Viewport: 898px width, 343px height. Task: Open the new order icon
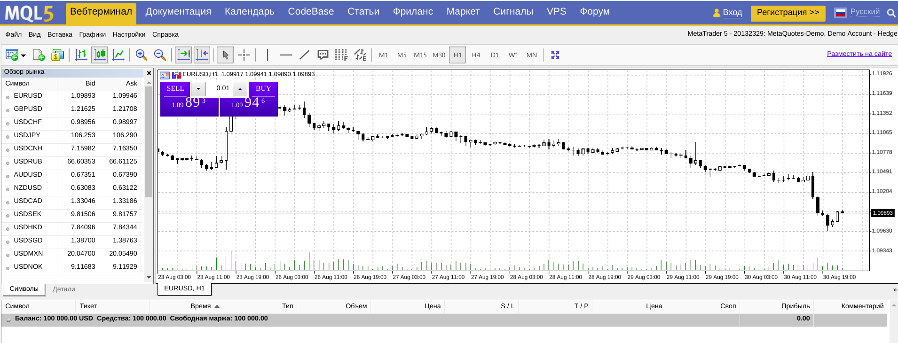coord(39,55)
